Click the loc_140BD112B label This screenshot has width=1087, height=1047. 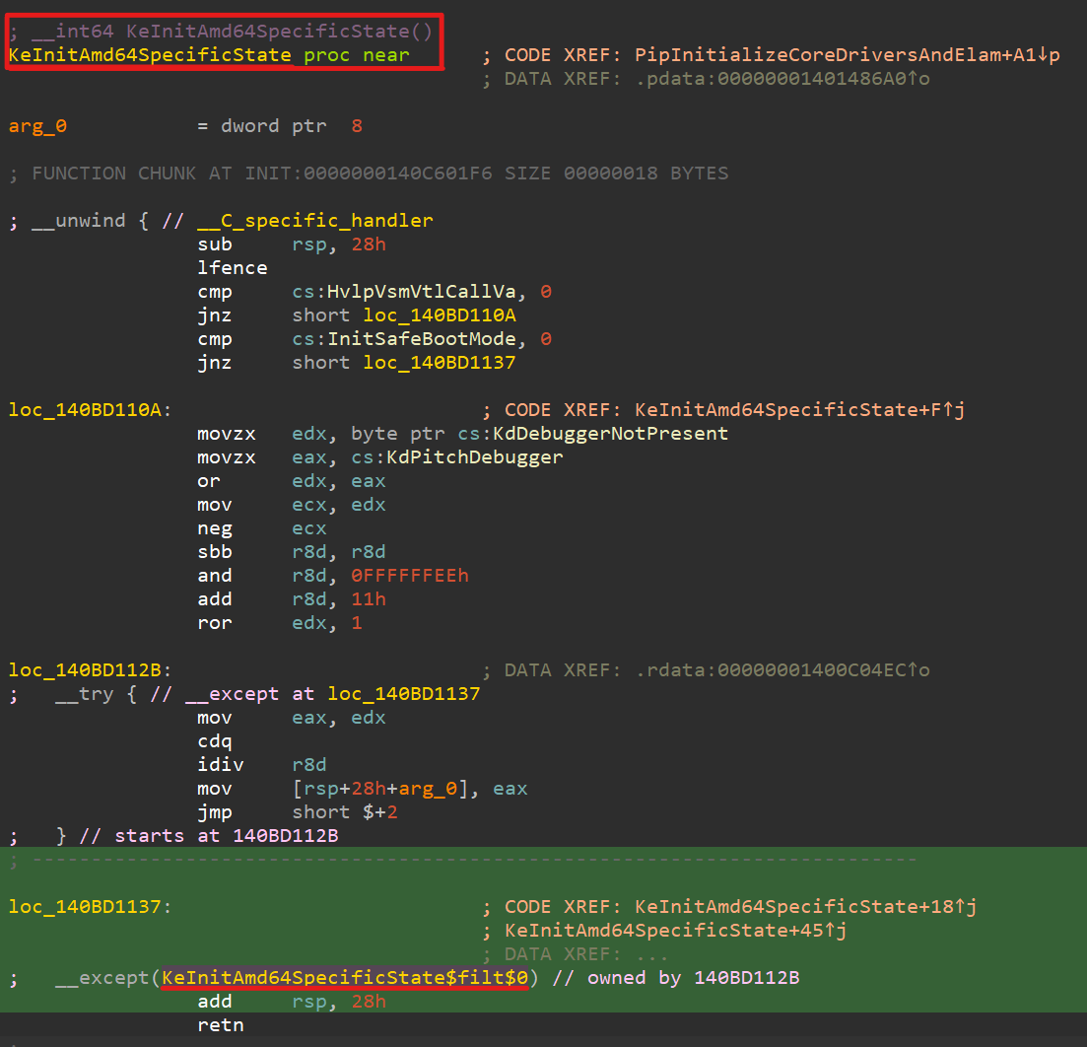coord(85,670)
